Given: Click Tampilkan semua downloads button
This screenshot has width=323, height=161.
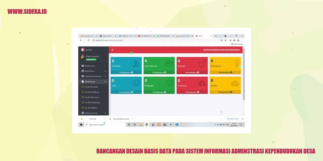Looking at the screenshot, I should pyautogui.click(x=233, y=119).
